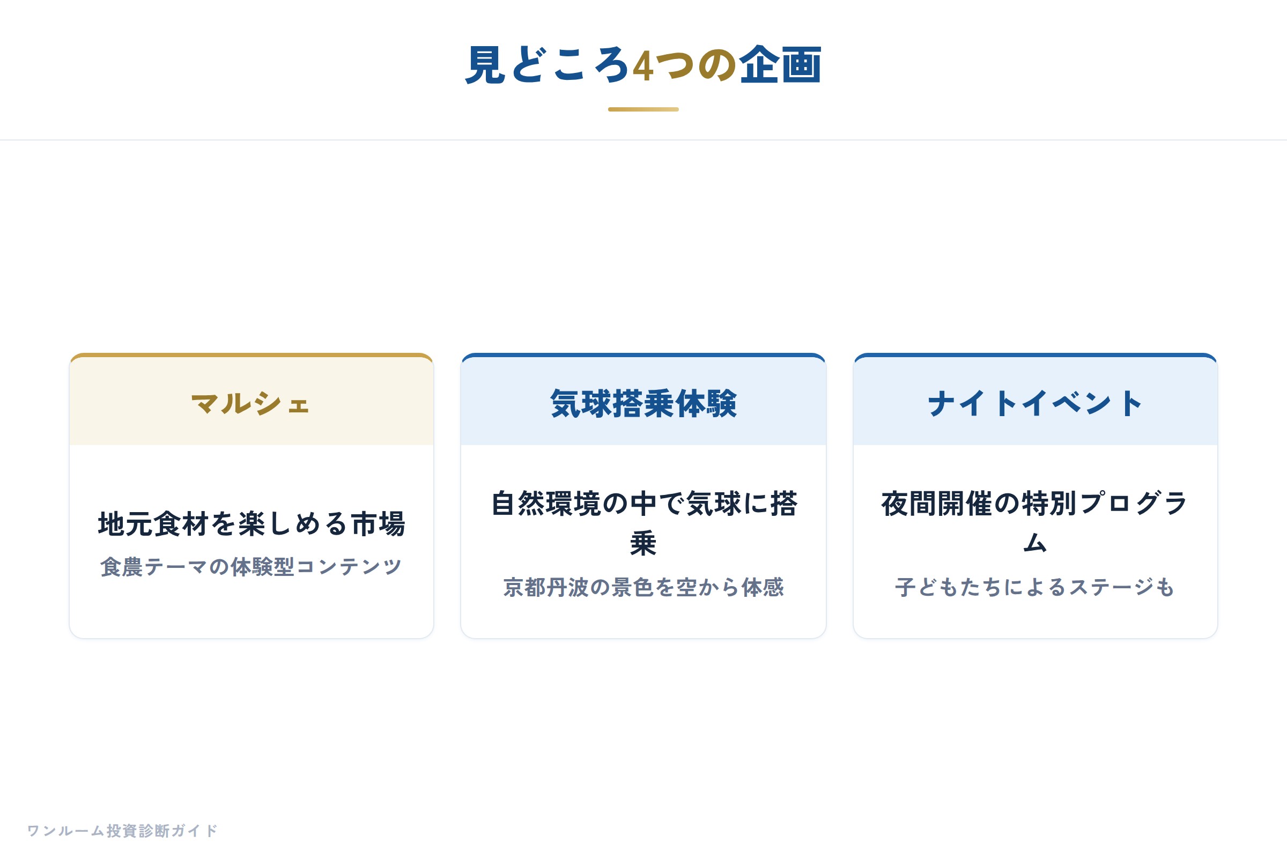Click 食農テーマの体験型コンテンツ subtitle

[252, 566]
